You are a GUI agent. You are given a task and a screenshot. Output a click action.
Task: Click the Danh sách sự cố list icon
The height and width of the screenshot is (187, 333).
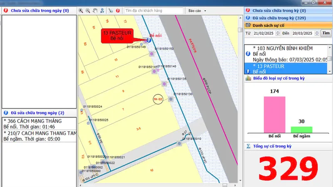(248, 25)
